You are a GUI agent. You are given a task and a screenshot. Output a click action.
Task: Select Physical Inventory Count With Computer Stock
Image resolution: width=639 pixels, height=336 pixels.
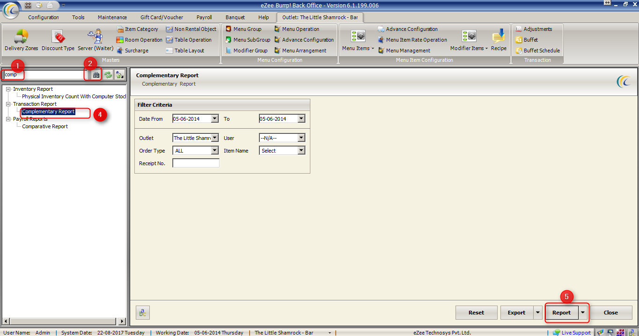pos(74,96)
